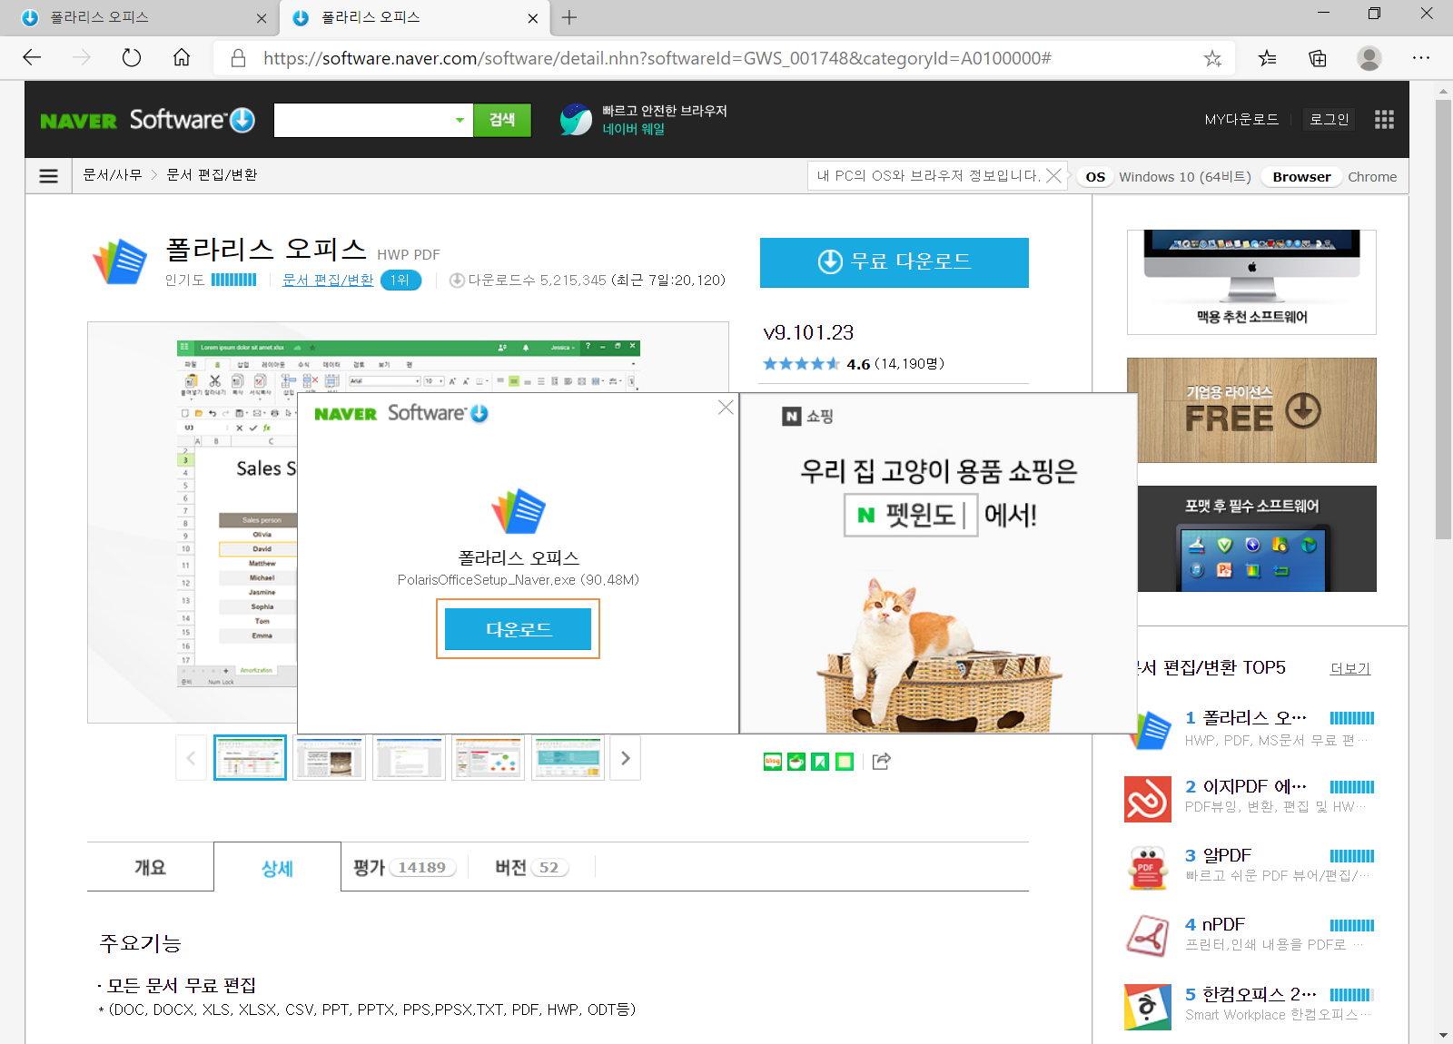This screenshot has width=1453, height=1044.
Task: Open 맥용 추천 소프트웨어 banner
Action: tap(1251, 282)
